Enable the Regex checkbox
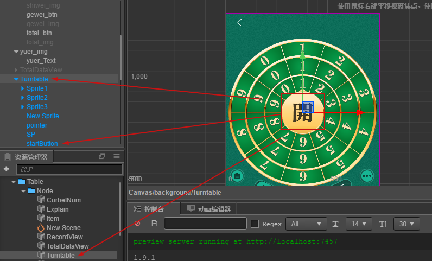Screen dimensions: 432x261 (x=255, y=224)
